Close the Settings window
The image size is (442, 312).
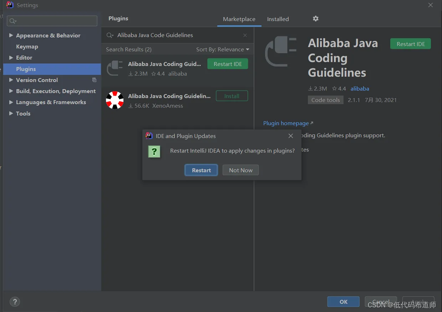click(431, 5)
